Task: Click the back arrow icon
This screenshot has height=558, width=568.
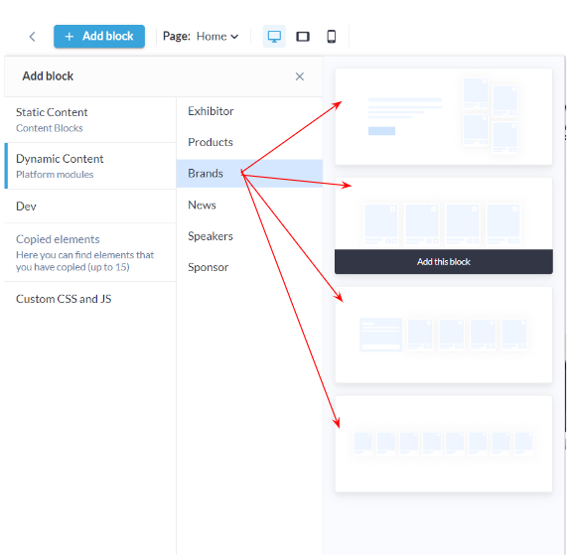Action: click(32, 37)
